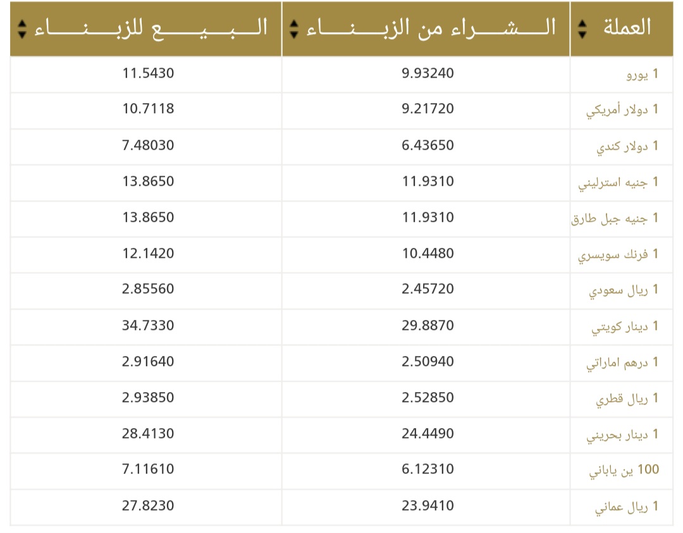Open the 1 يورو currency link

pyautogui.click(x=642, y=75)
